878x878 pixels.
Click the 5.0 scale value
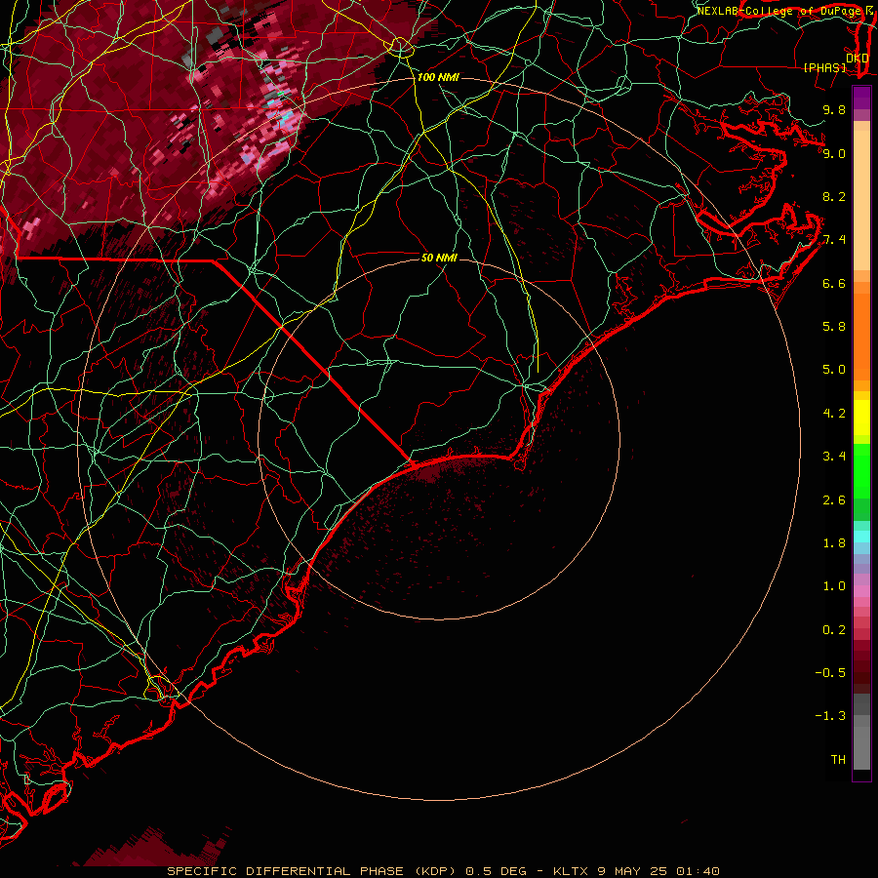(834, 370)
